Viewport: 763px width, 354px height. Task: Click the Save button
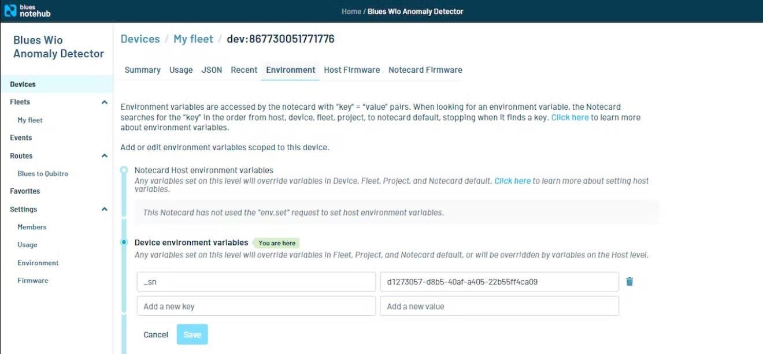(192, 334)
